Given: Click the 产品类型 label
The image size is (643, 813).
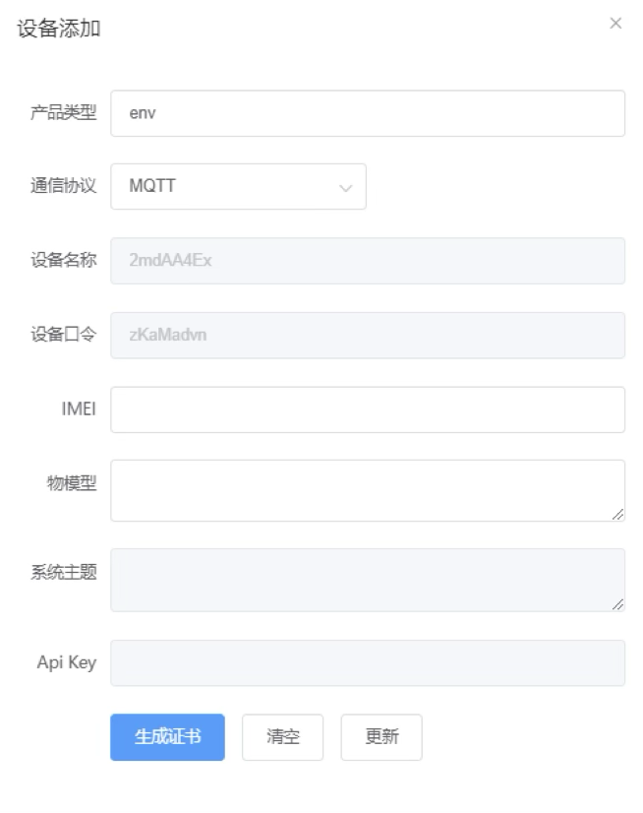Looking at the screenshot, I should click(64, 113).
